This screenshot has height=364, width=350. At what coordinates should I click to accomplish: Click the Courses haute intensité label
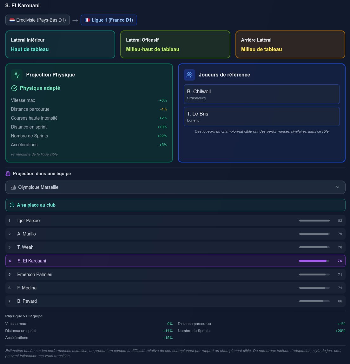[34, 118]
